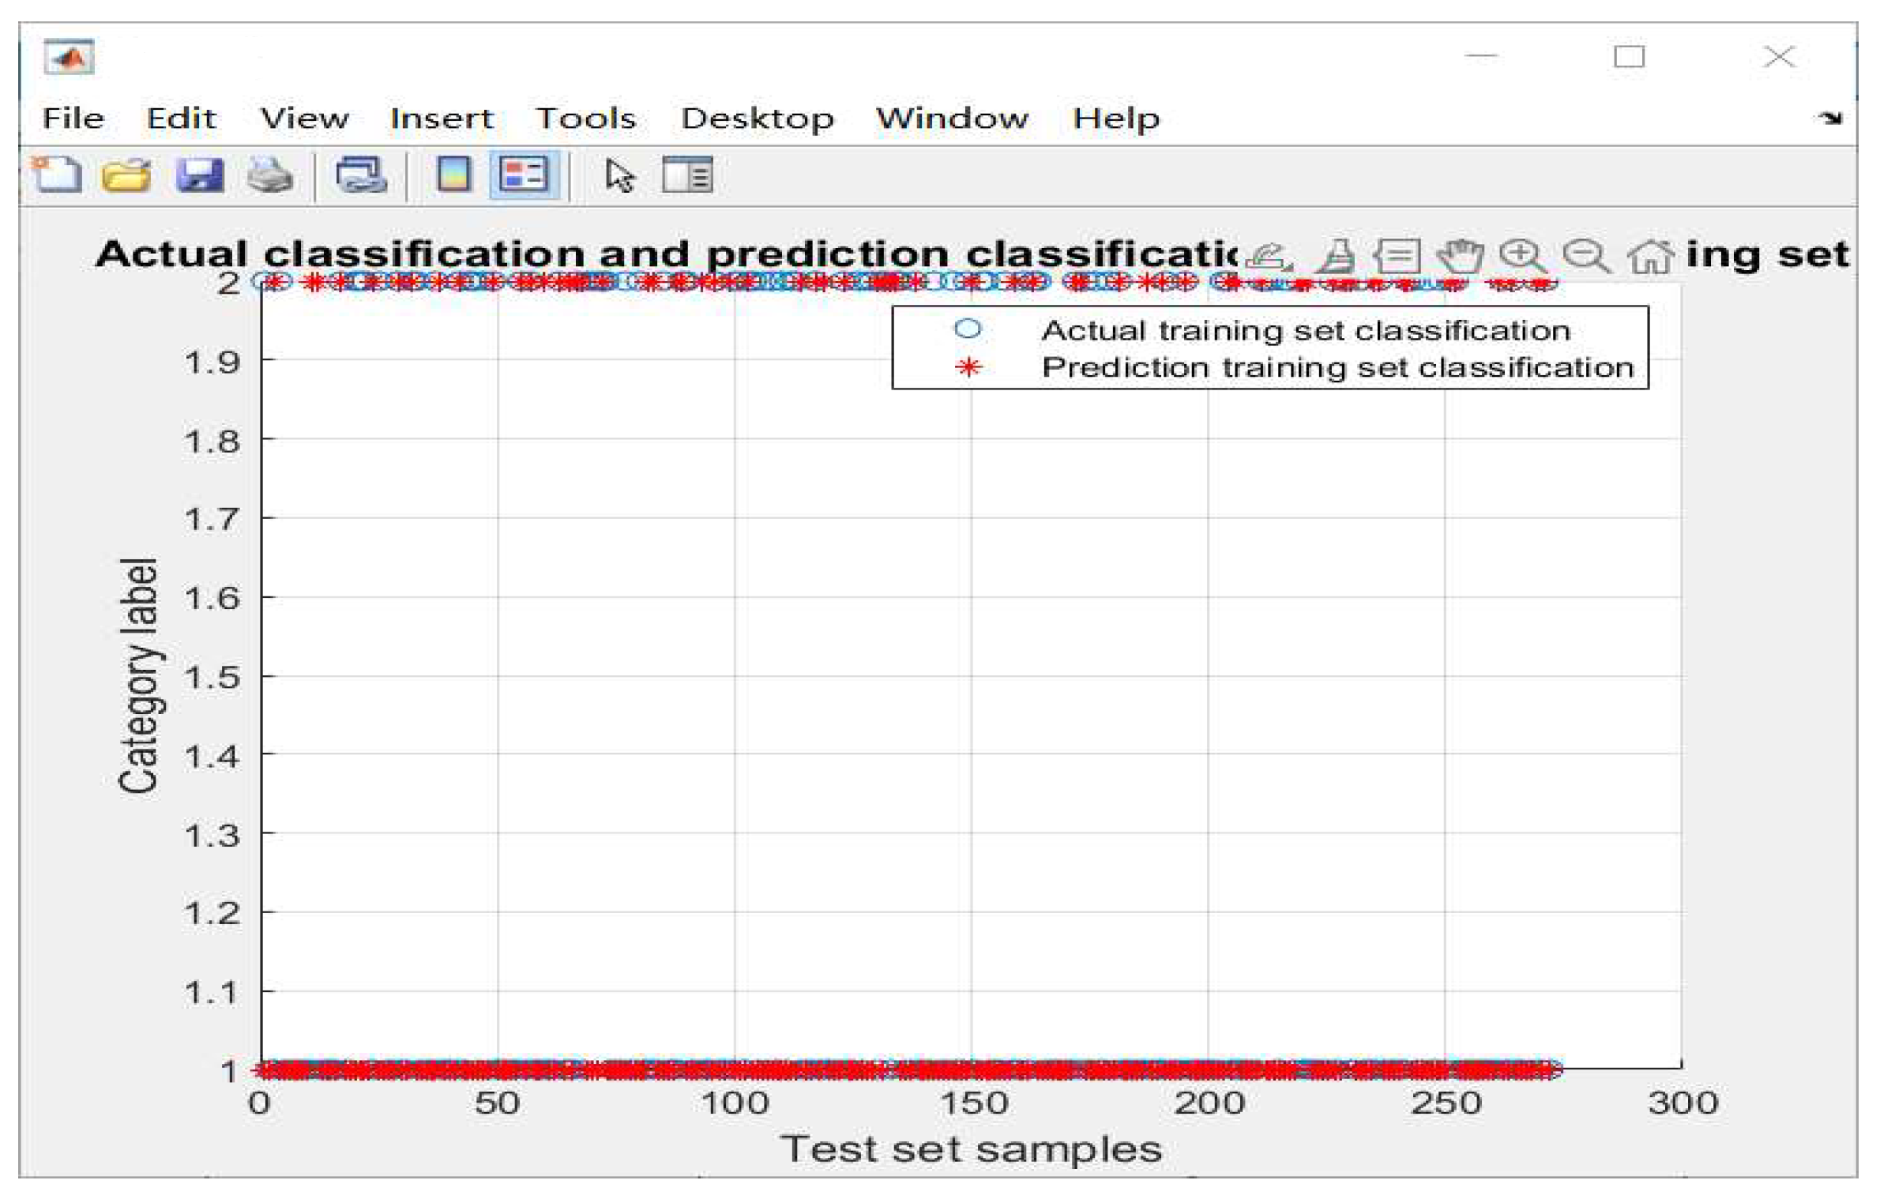This screenshot has height=1199, width=1880.
Task: Enable the Pan hand tool
Action: pos(1460,257)
